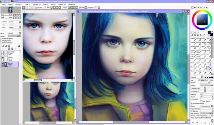Open the Canvas menu
Screen dimensions: 214x125
click(x=19, y=4)
